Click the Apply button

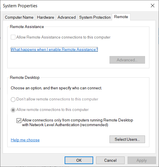142,160
